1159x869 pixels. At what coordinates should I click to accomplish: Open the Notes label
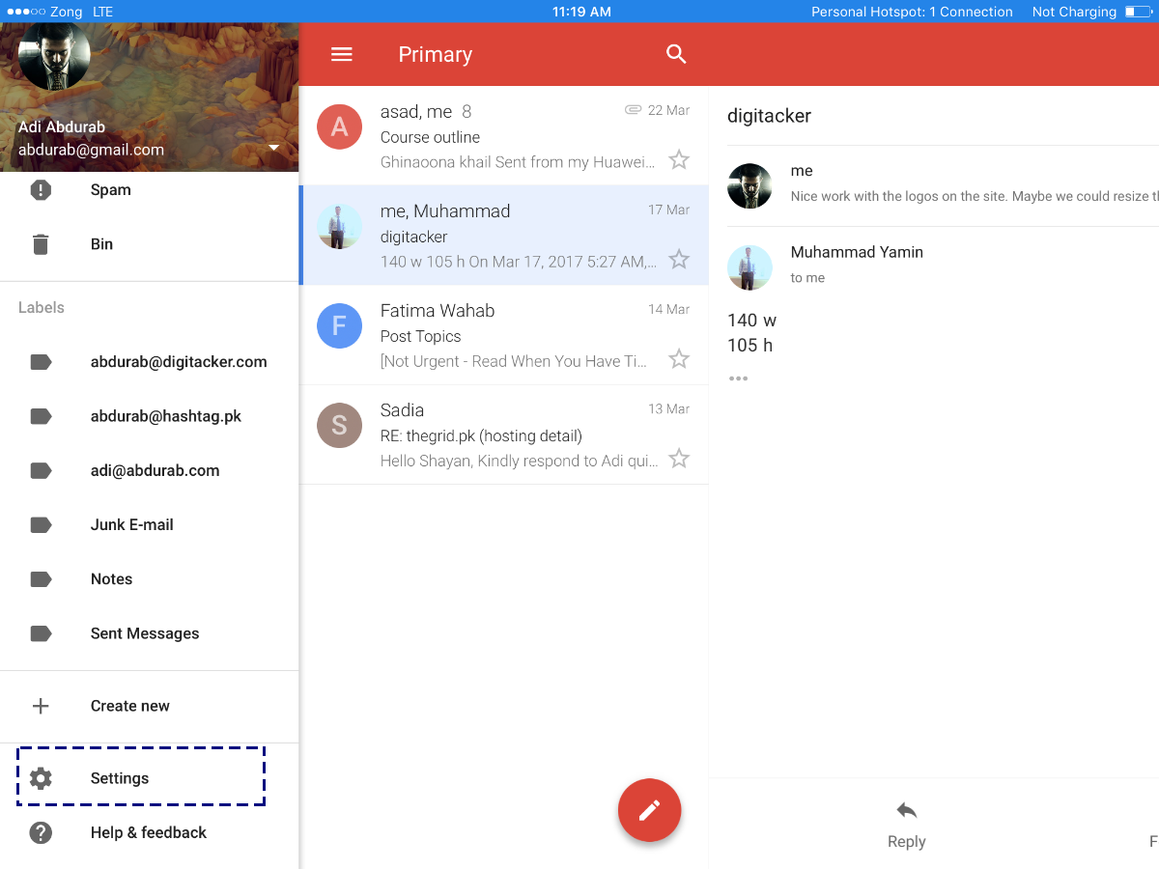coord(111,579)
